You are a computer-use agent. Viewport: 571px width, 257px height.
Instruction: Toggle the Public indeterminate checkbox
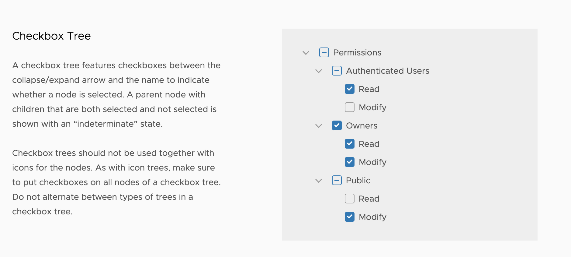coord(337,180)
